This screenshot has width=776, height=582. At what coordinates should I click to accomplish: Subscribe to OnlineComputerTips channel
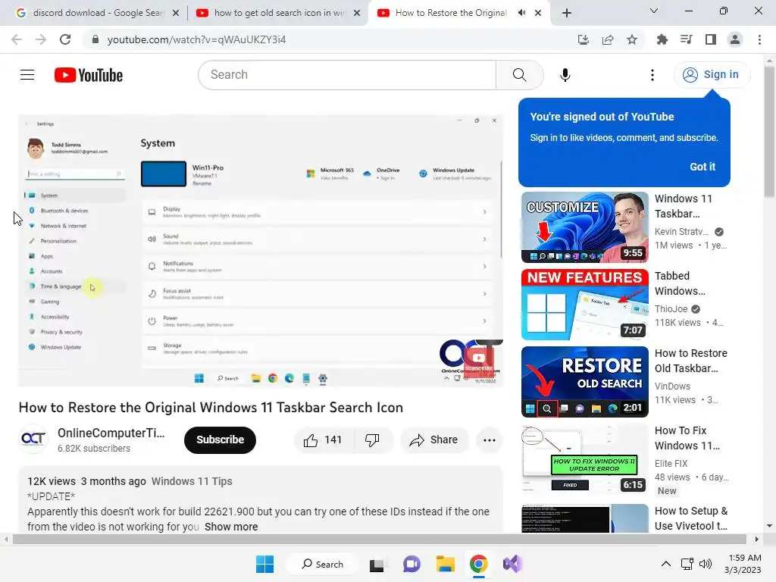(220, 440)
